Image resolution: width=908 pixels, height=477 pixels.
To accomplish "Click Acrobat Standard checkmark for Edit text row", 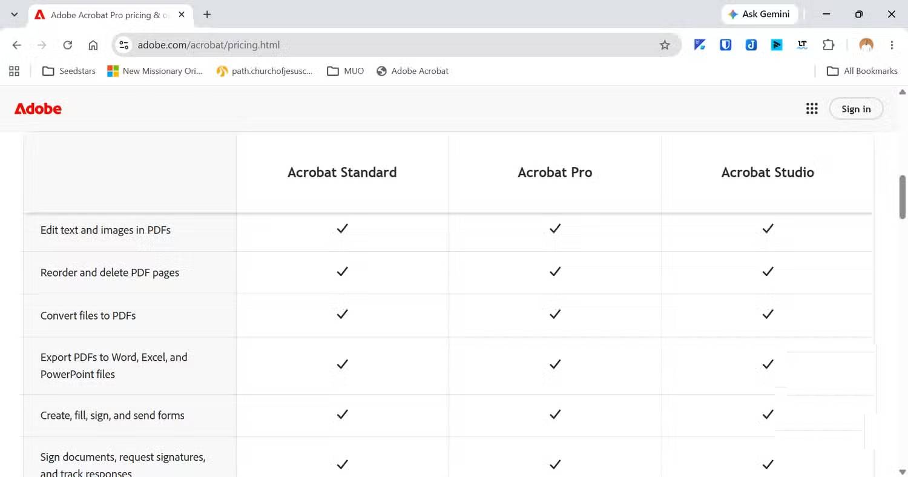I will click(342, 229).
